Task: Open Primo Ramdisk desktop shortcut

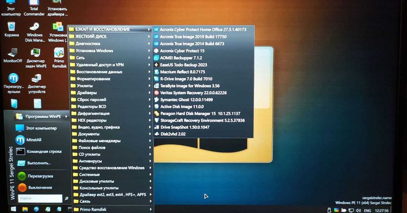Action: point(59,58)
